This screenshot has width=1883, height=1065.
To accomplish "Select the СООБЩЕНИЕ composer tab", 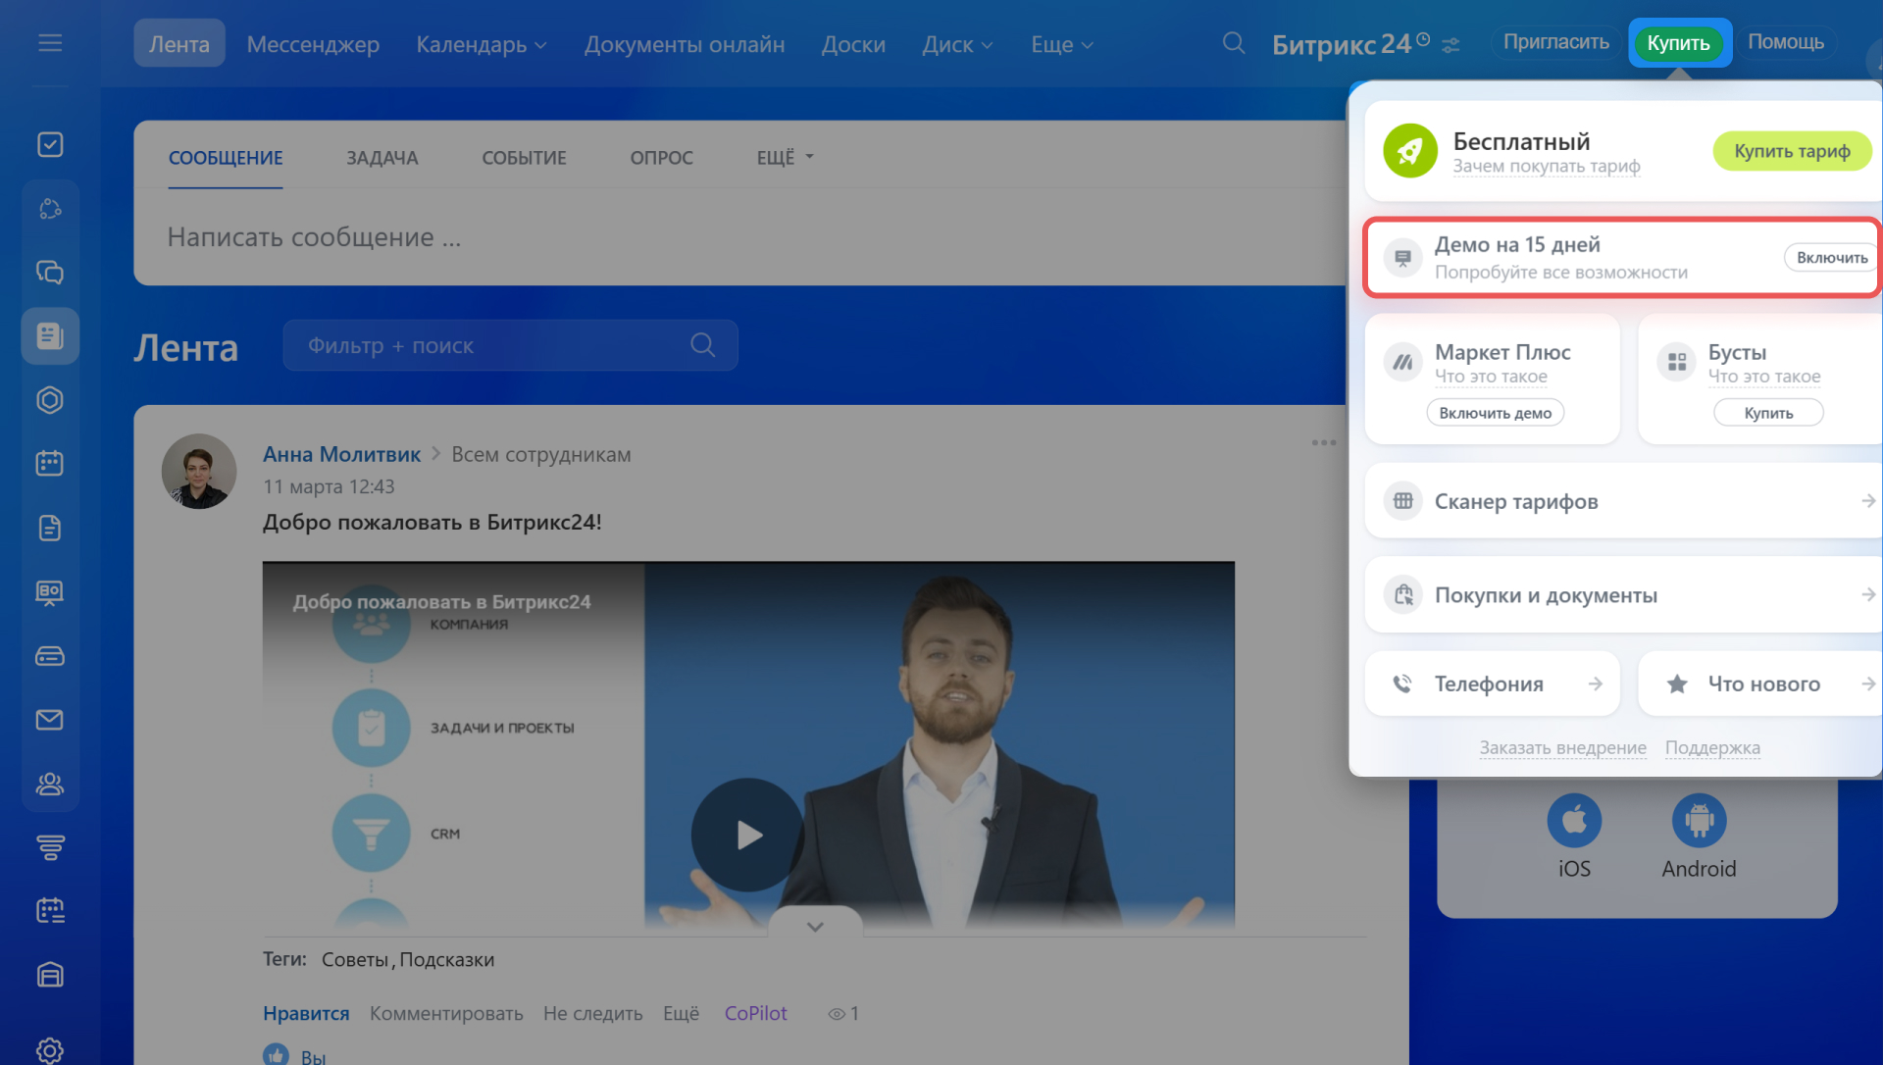I will 226,157.
